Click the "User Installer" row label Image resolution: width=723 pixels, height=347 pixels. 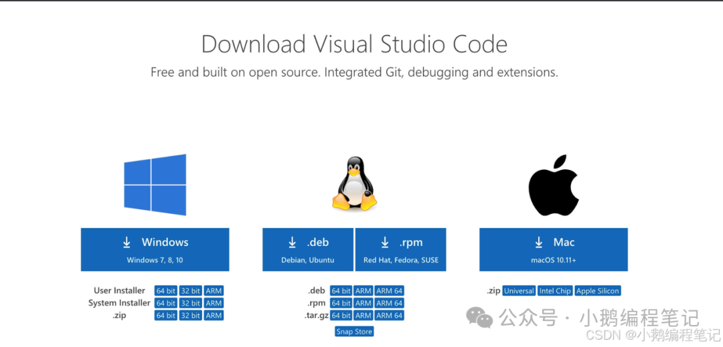pos(119,291)
